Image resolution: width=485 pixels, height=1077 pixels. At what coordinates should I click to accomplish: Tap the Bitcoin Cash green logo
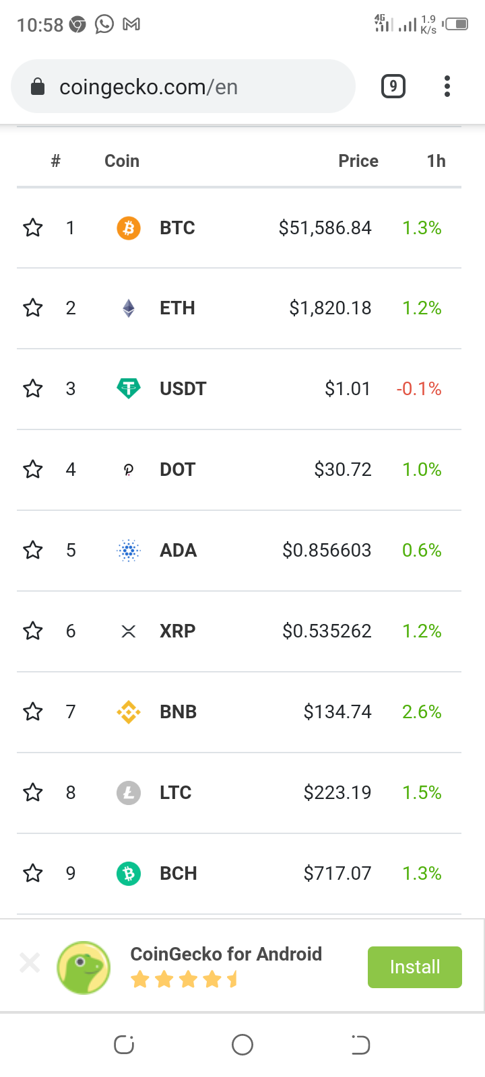(129, 874)
